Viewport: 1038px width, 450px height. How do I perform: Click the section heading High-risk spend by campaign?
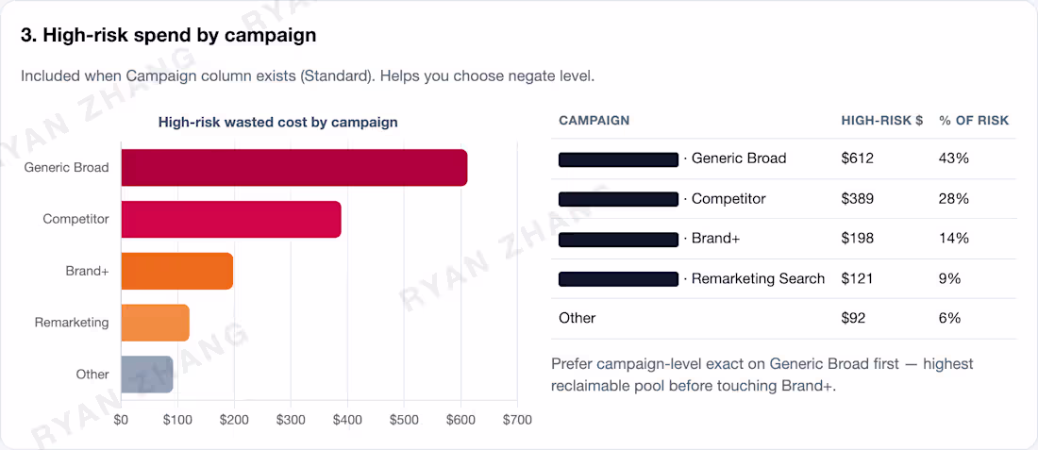click(x=168, y=36)
